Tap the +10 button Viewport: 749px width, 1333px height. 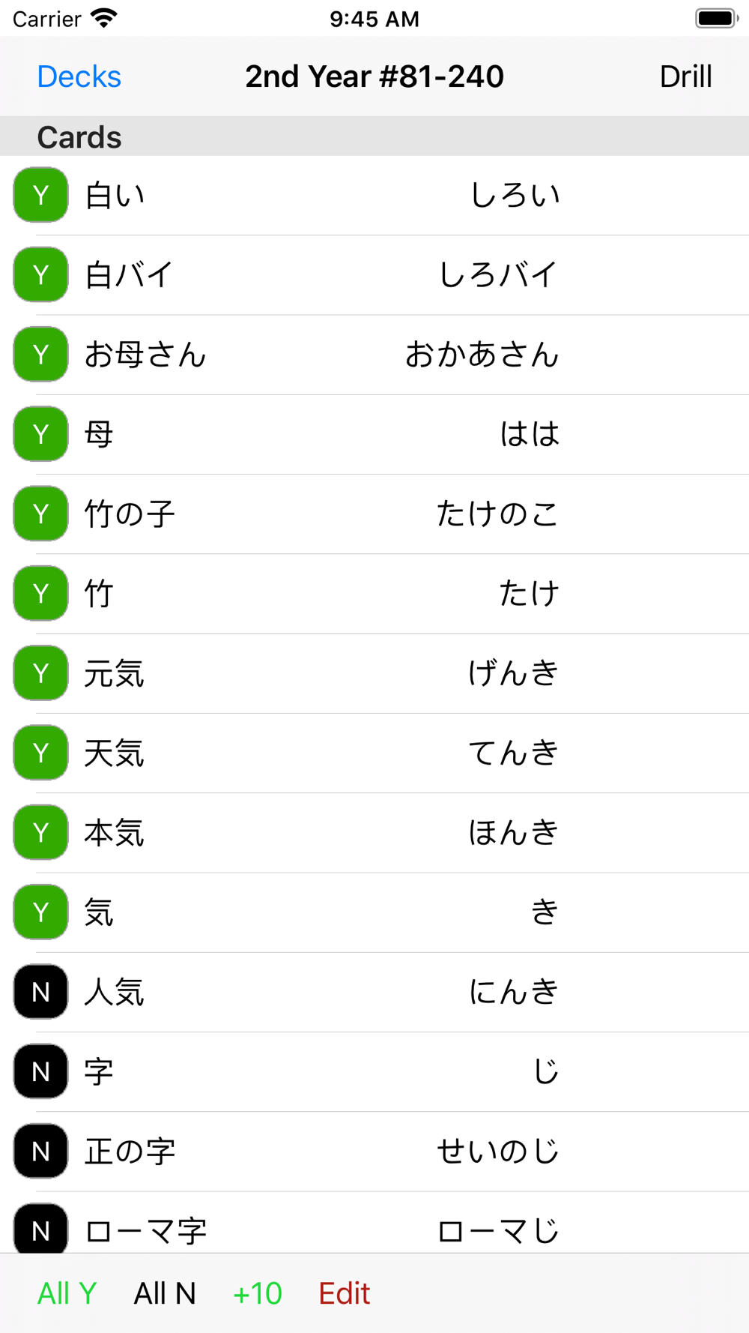coord(258,1293)
